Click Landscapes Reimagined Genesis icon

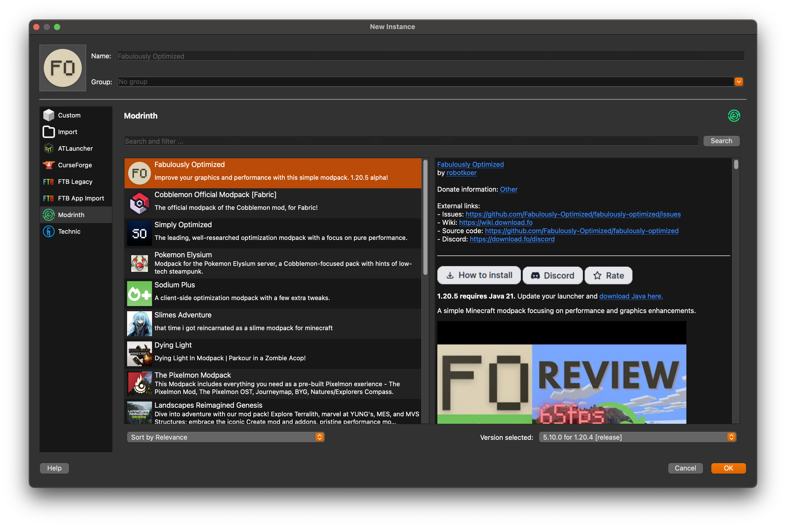140,413
